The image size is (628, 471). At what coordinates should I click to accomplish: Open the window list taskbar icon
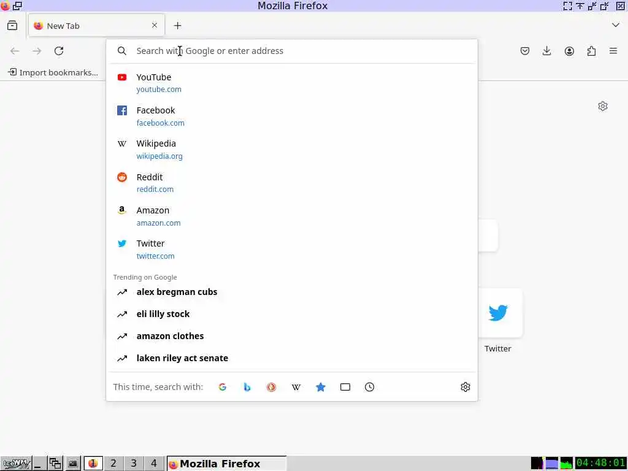(x=56, y=464)
